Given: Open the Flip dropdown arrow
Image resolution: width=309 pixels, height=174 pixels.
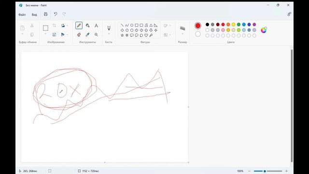Looking at the screenshot, I should pyautogui.click(x=68, y=34).
